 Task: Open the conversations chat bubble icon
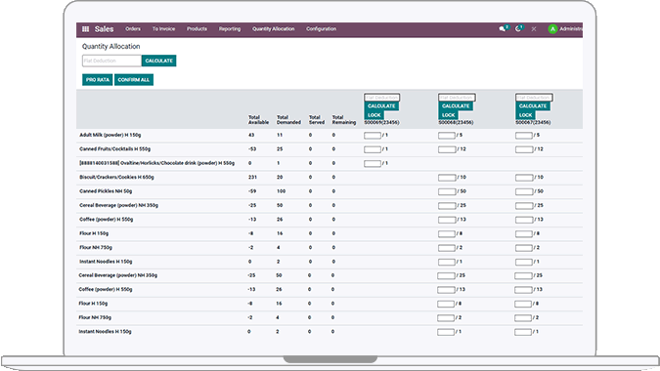pos(503,29)
